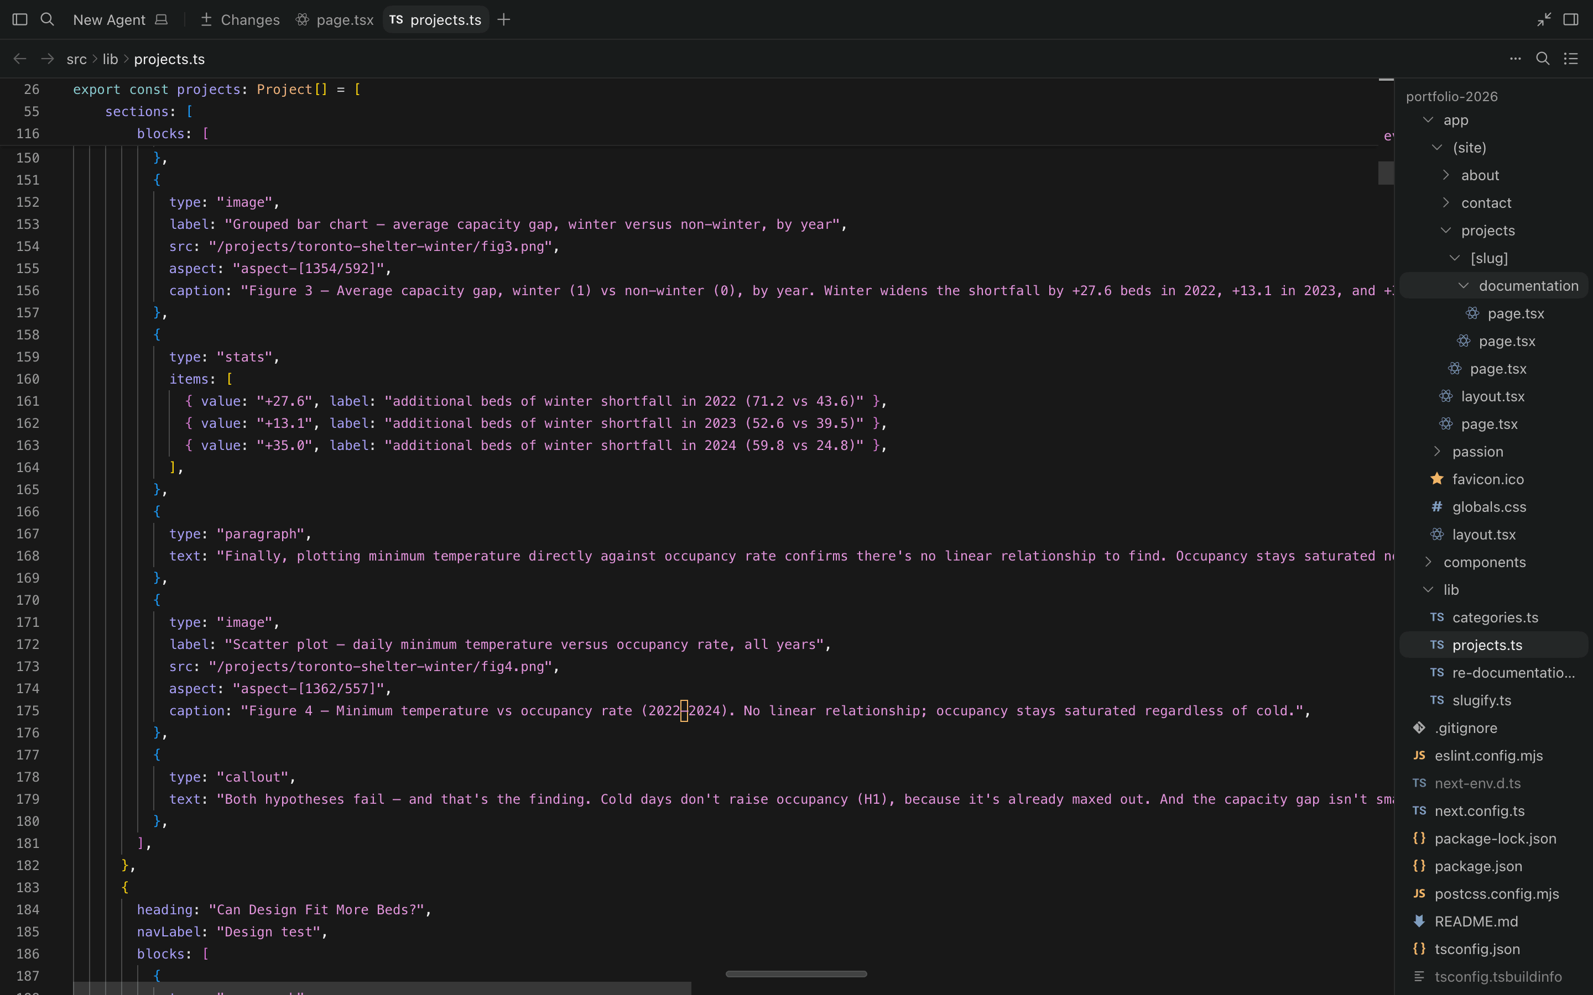The height and width of the screenshot is (995, 1593).
Task: Collapse the [slug] folder
Action: tap(1455, 258)
